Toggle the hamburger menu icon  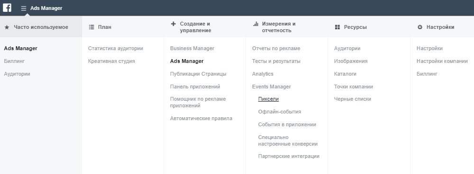(24, 9)
